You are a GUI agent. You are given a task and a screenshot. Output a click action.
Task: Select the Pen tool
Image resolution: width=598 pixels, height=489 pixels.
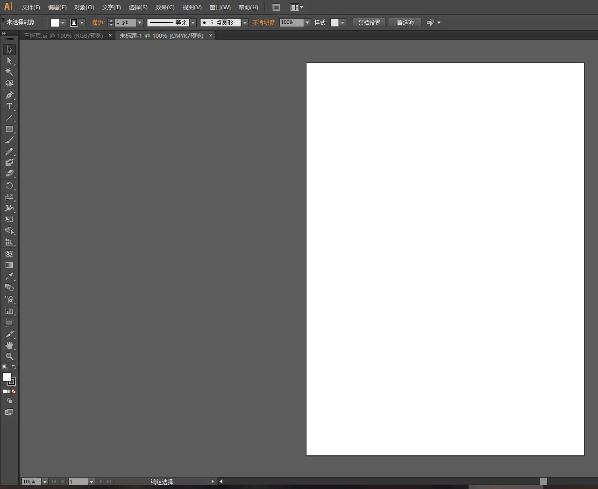tap(9, 95)
